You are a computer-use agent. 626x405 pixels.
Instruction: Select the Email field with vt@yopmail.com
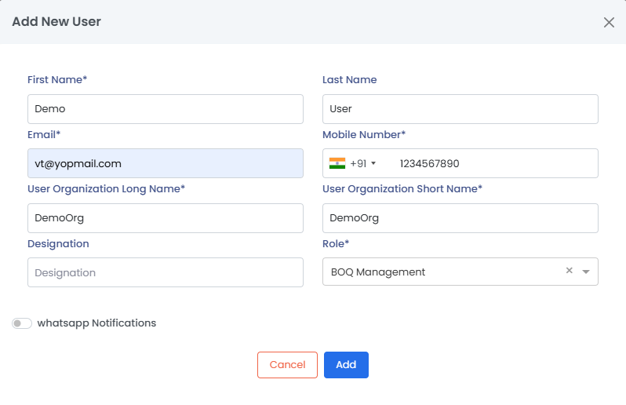165,163
